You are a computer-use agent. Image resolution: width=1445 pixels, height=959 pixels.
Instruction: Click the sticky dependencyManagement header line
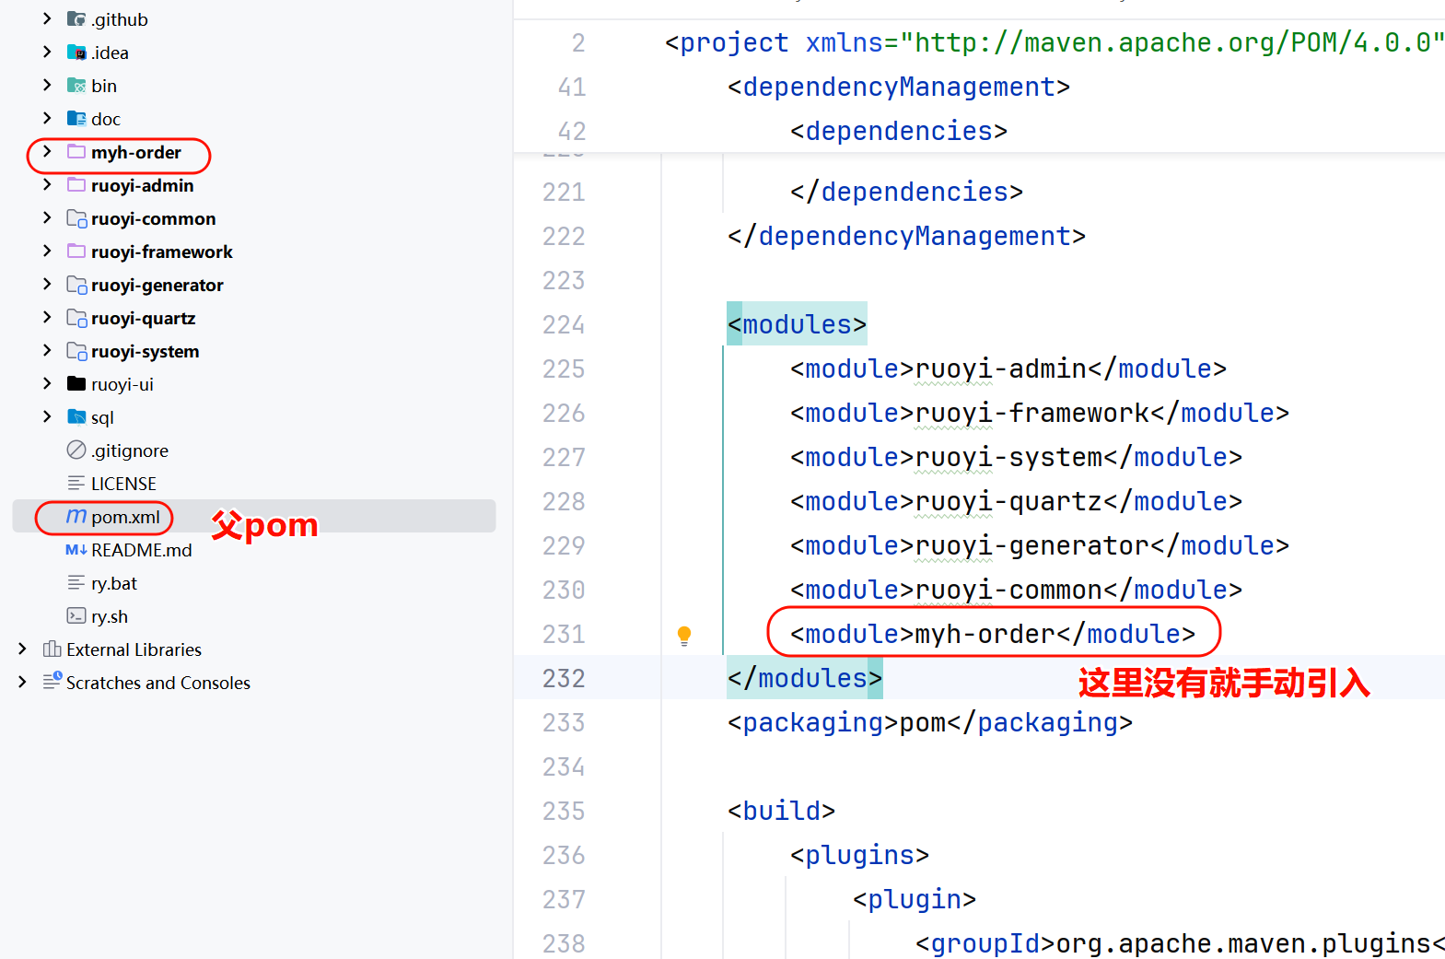click(898, 87)
